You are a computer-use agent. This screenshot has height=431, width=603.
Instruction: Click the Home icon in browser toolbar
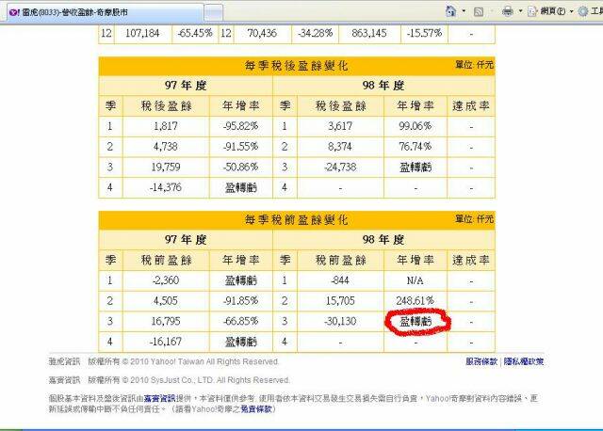click(450, 11)
